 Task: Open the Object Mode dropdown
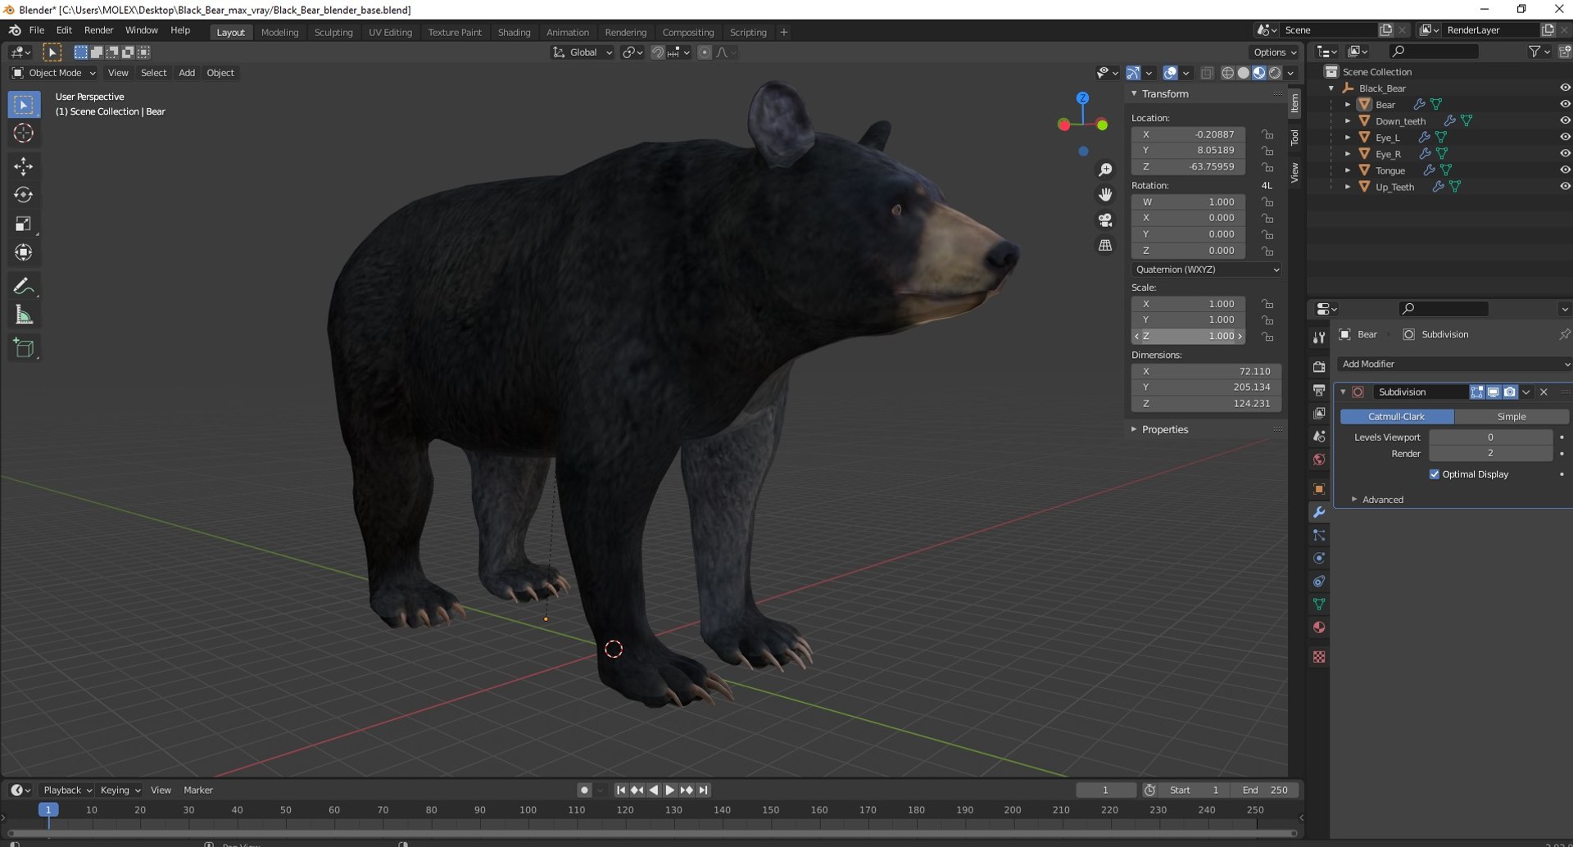[54, 73]
